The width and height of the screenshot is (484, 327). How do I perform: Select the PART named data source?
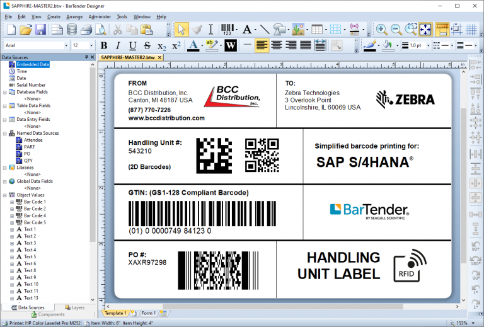pos(29,147)
